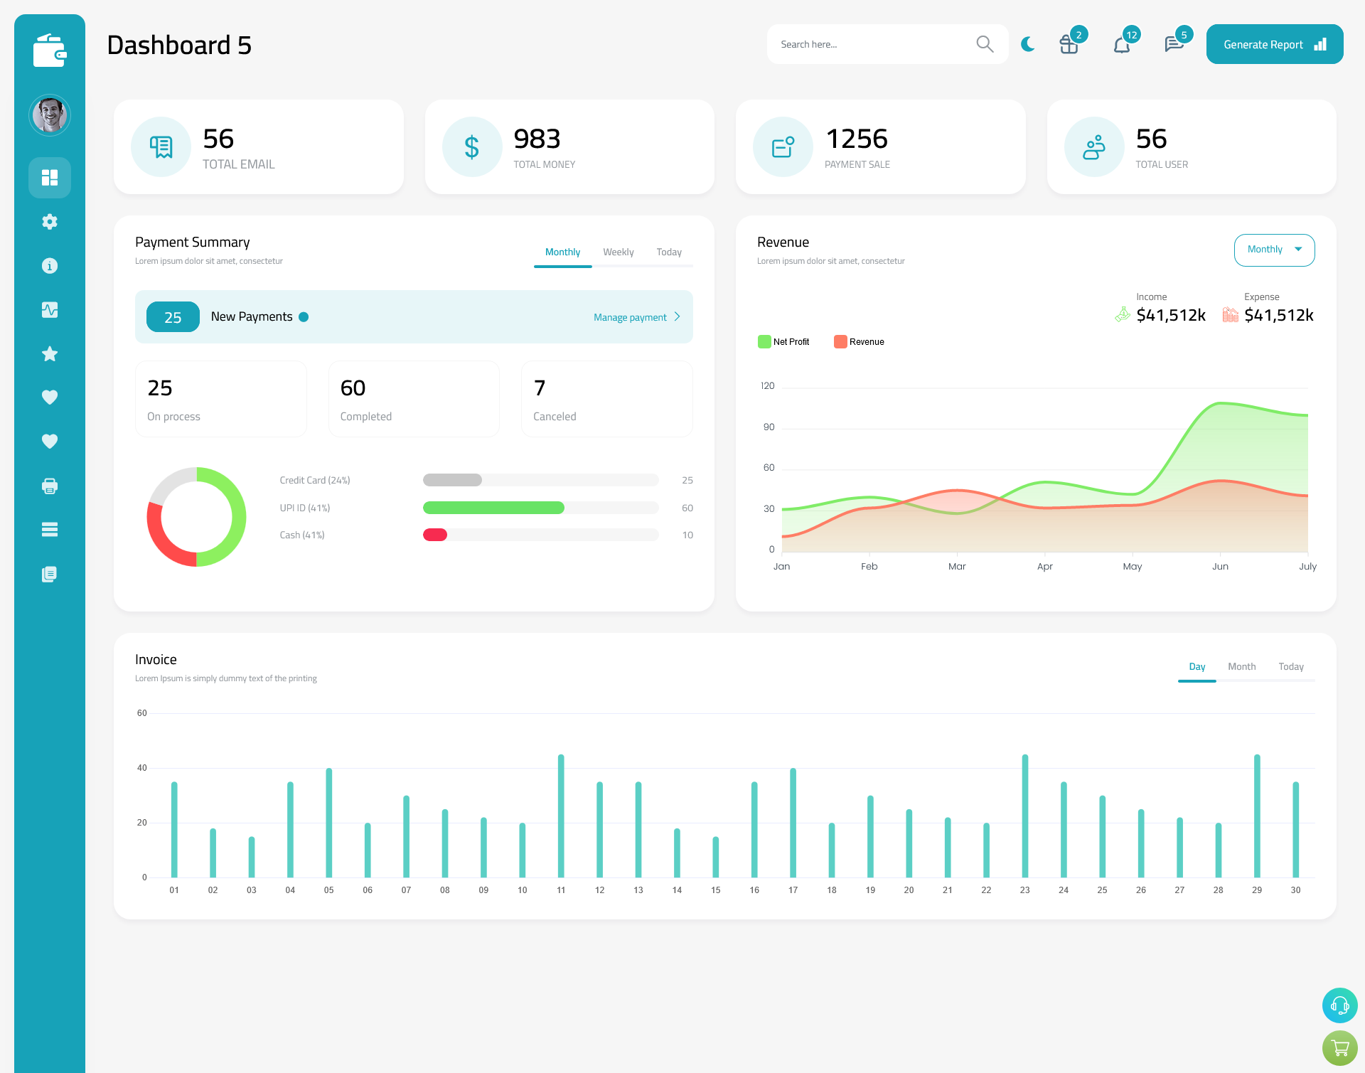The width and height of the screenshot is (1365, 1073).
Task: Click the dashboard grid icon in sidebar
Action: [x=49, y=177]
